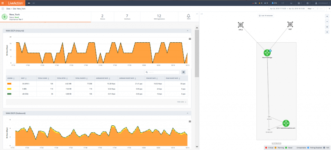This screenshot has width=331, height=150.
Task: Click the Alerts bell icon in site summary
Action: 189,16
